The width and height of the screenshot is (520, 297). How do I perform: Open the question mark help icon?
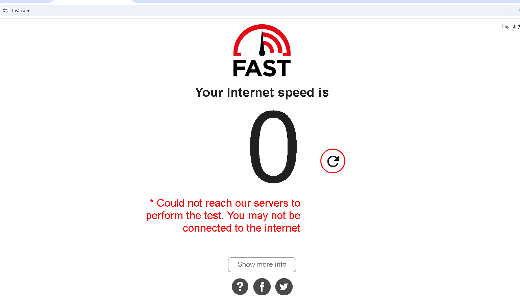click(240, 287)
